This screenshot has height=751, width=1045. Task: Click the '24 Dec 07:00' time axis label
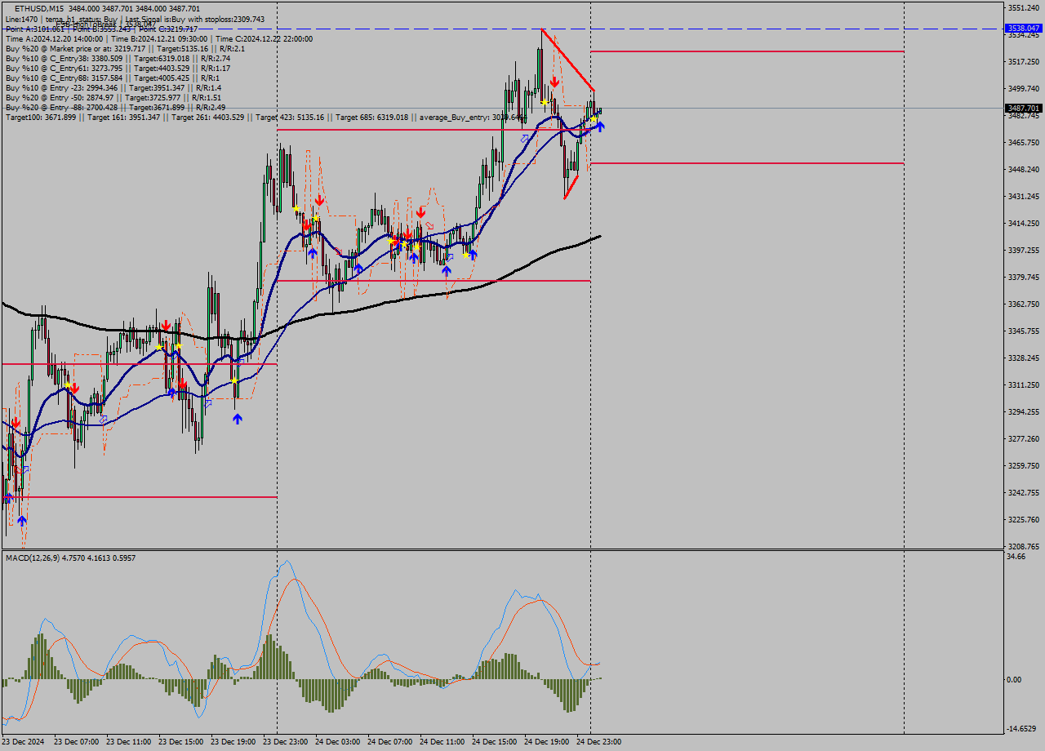pos(389,742)
